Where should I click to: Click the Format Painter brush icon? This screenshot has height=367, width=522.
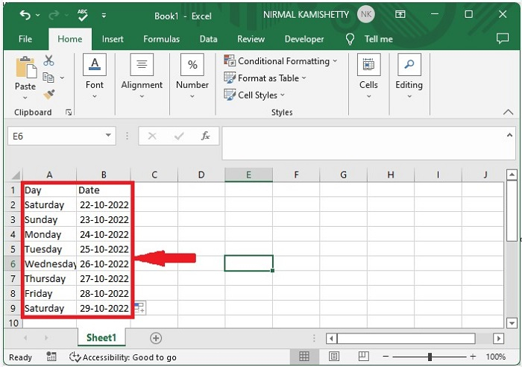[49, 95]
